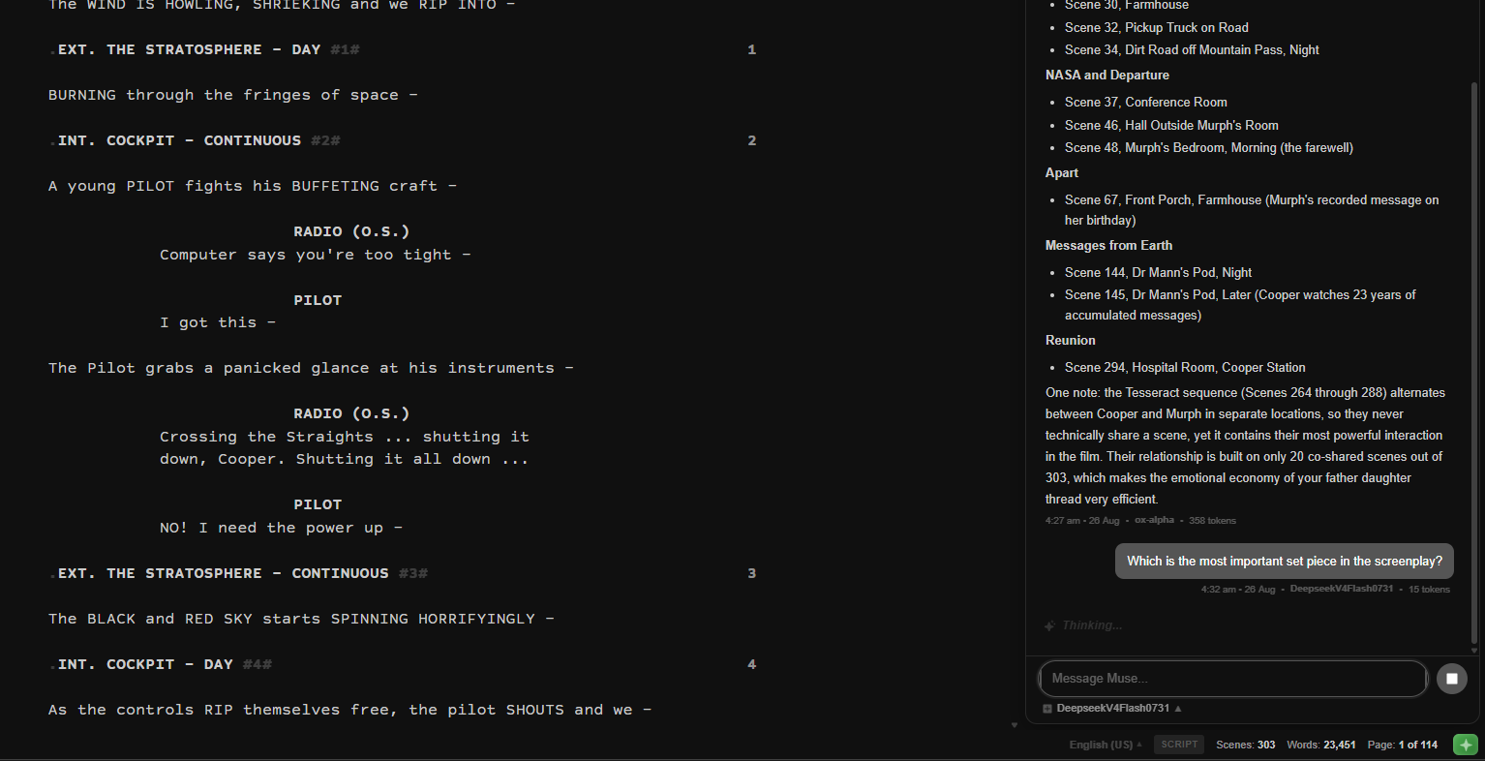Click the user message about the set piece

pyautogui.click(x=1285, y=562)
